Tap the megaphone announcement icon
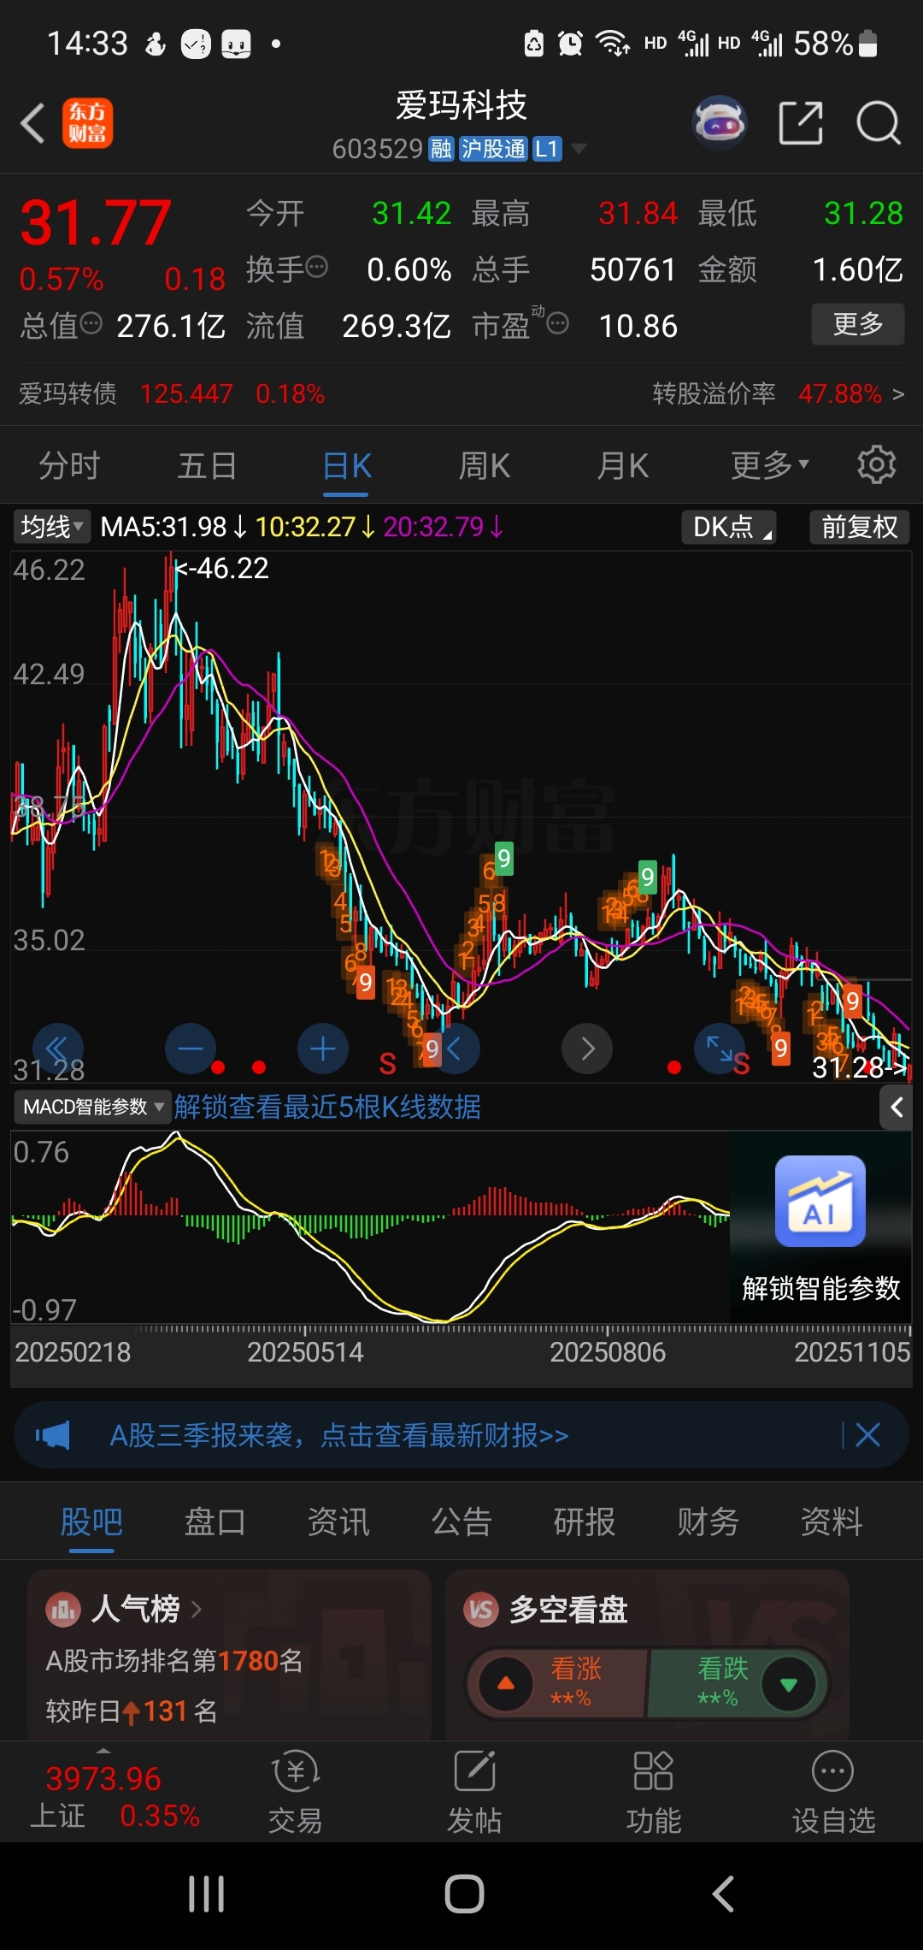This screenshot has height=1950, width=923. click(53, 1435)
